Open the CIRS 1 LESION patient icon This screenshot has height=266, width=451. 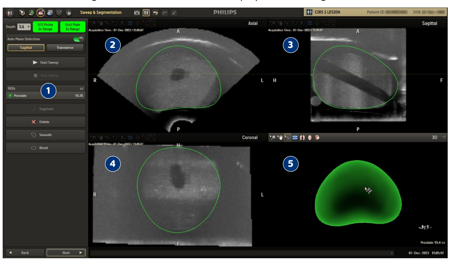[x=309, y=12]
